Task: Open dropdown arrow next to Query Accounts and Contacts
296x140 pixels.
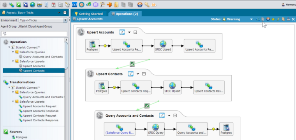Action: (169, 115)
